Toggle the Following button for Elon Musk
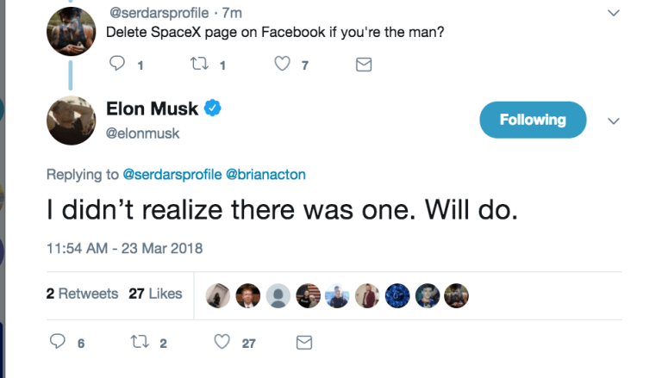 532,121
